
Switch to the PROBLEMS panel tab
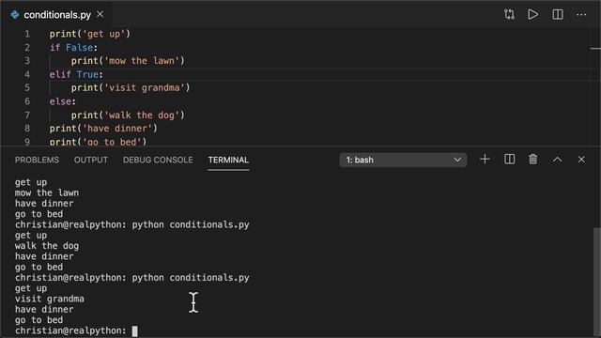[37, 160]
